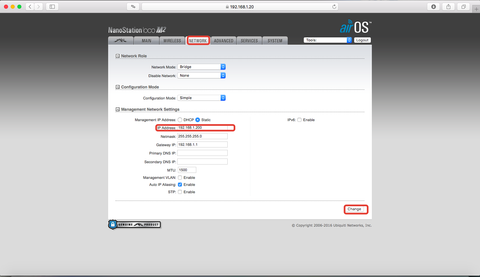Enable the IPv6 checkbox
The width and height of the screenshot is (480, 277).
point(299,120)
